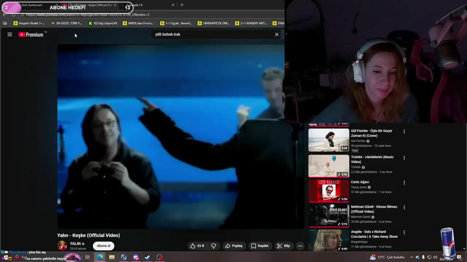Close the Anasayfa / X tab
Screen dimensions: 467x262
pyautogui.click(x=173, y=5)
